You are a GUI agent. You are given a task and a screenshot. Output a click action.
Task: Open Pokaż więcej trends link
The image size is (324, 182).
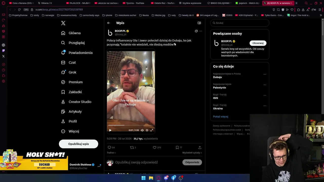220,117
